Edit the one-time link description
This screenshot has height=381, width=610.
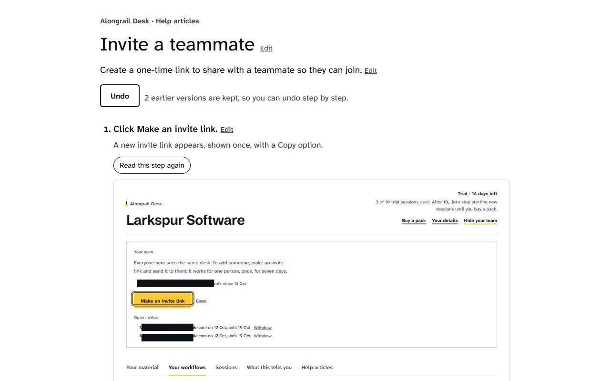click(370, 70)
